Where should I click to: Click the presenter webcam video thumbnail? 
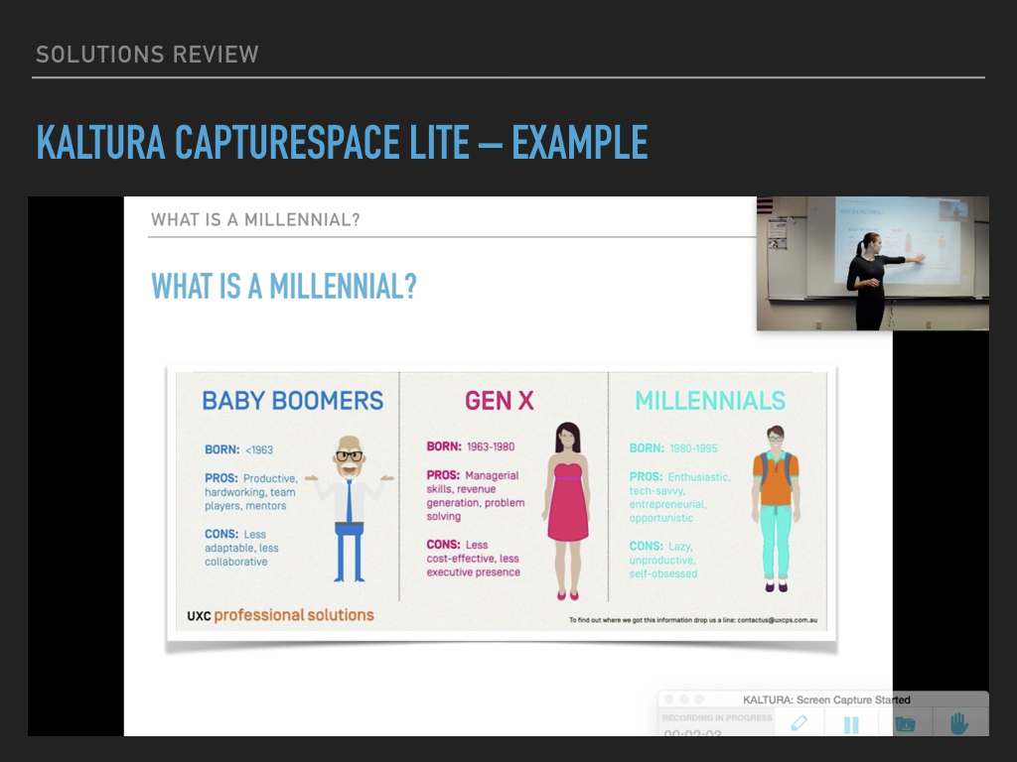pos(872,264)
